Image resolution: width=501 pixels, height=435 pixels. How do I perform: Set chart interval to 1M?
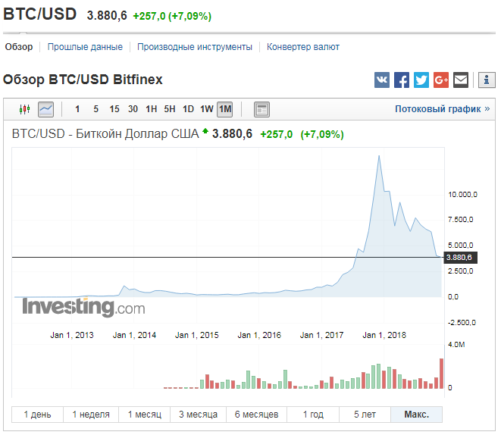point(225,109)
